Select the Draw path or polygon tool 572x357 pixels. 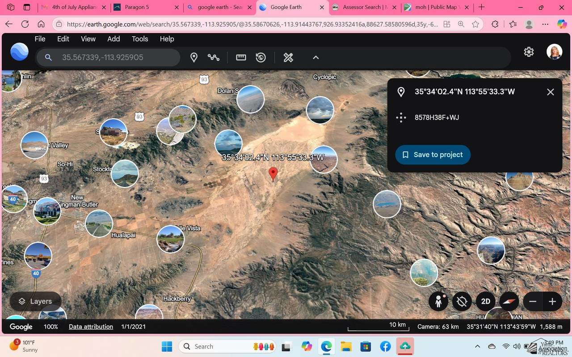point(214,58)
